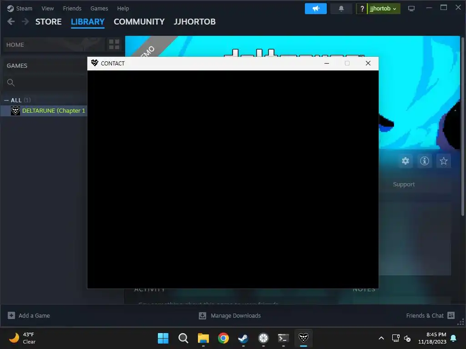Open the collections grid view icon
Screen dimensions: 466x349
click(114, 45)
